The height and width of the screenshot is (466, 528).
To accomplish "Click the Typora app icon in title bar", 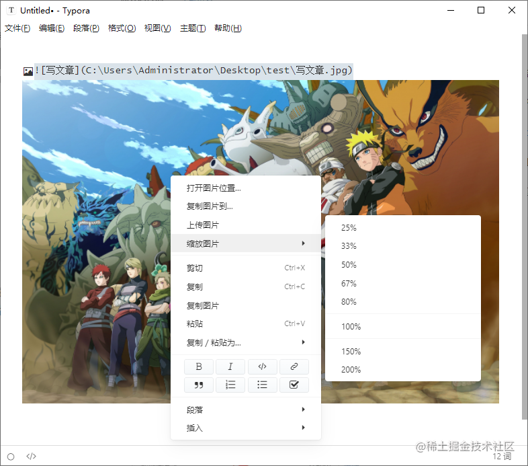I will click(11, 10).
